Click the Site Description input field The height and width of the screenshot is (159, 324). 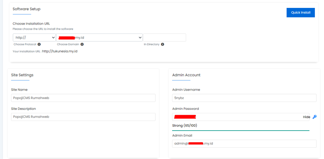[83, 117]
